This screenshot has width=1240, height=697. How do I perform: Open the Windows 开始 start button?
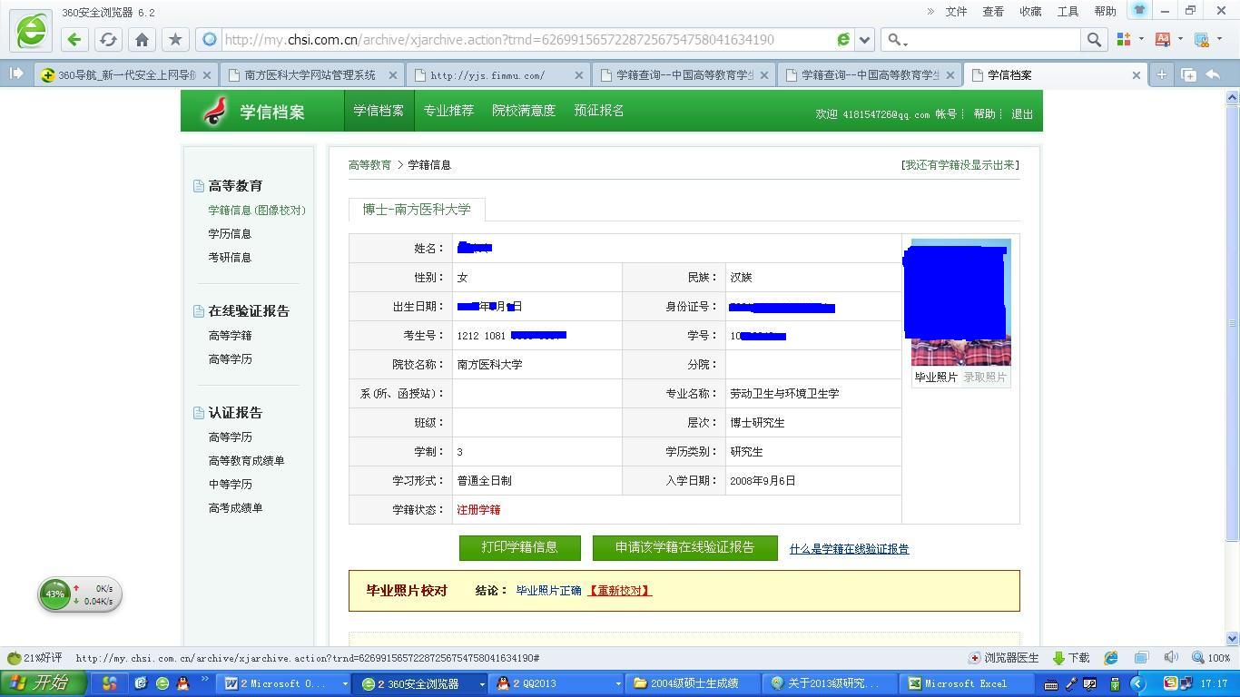(44, 683)
